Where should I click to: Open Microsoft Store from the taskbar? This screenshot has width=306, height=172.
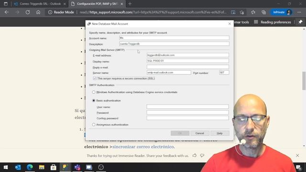[x=53, y=167]
